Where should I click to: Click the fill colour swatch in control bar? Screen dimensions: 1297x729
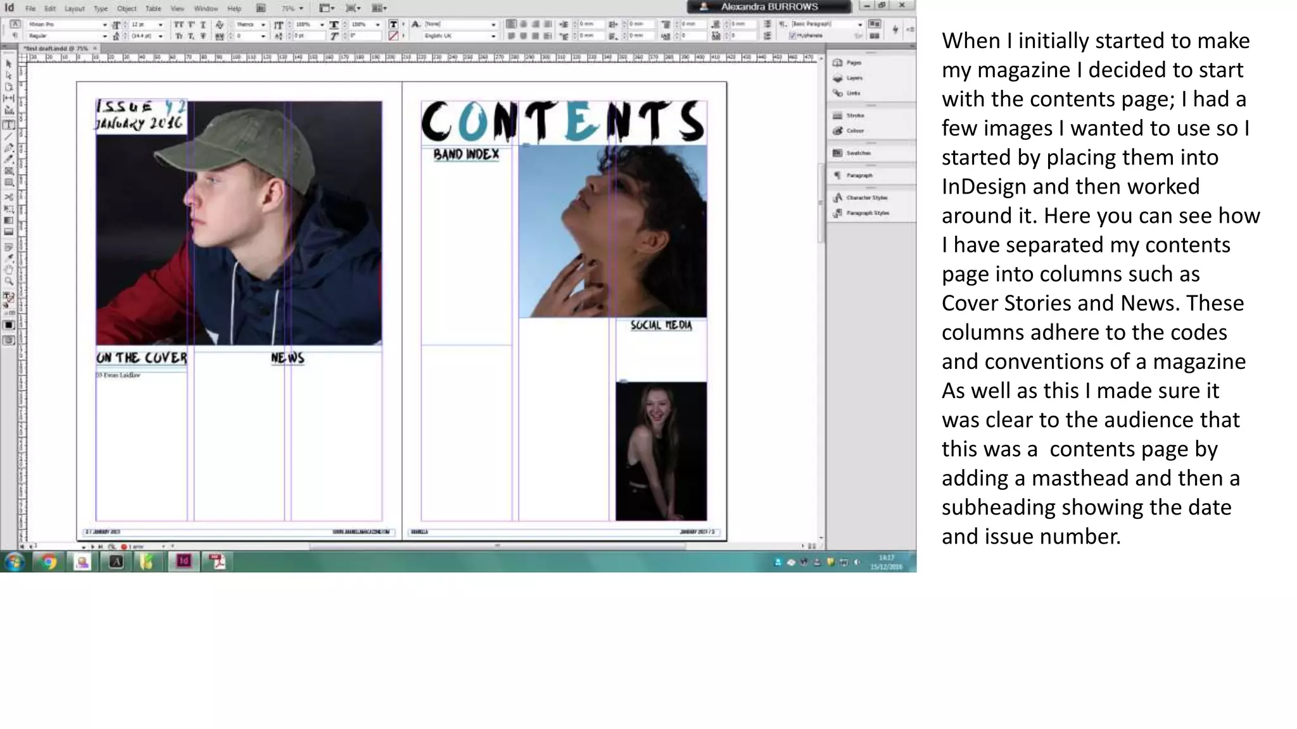393,25
